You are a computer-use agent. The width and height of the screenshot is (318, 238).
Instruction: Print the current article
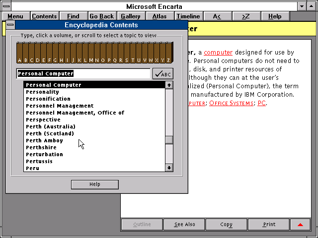click(269, 225)
